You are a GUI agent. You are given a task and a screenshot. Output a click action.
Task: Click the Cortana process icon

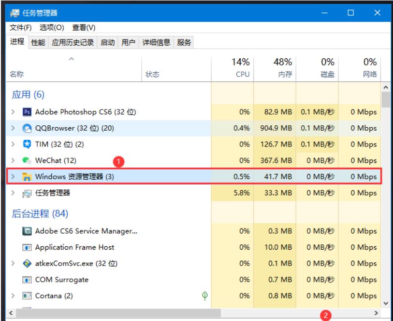(x=27, y=296)
